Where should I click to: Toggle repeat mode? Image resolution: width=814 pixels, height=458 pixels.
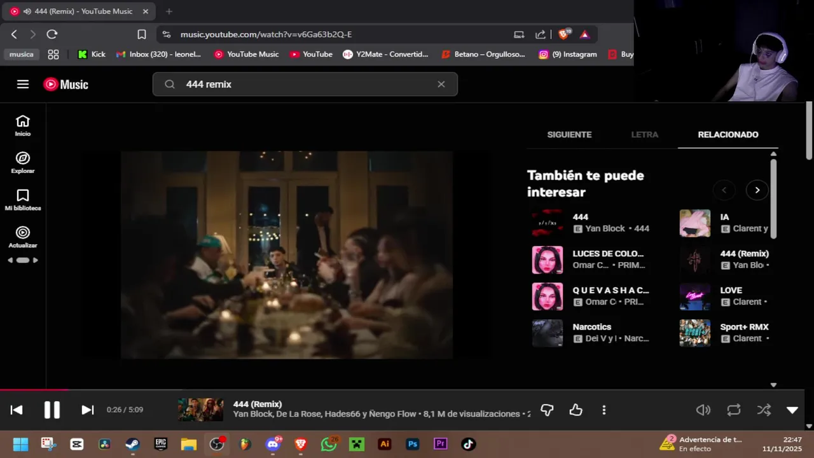[734, 410]
